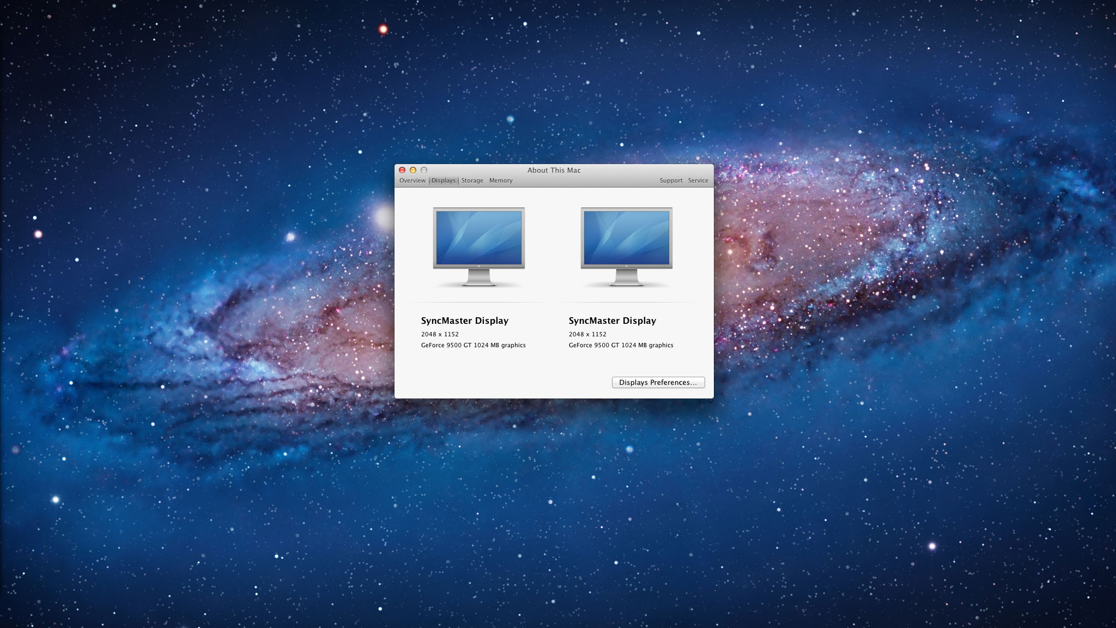This screenshot has height=628, width=1116.
Task: Click the Displays Preferences… button
Action: coord(658,383)
